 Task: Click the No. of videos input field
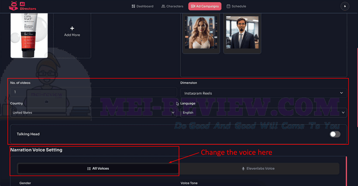pyautogui.click(x=94, y=92)
